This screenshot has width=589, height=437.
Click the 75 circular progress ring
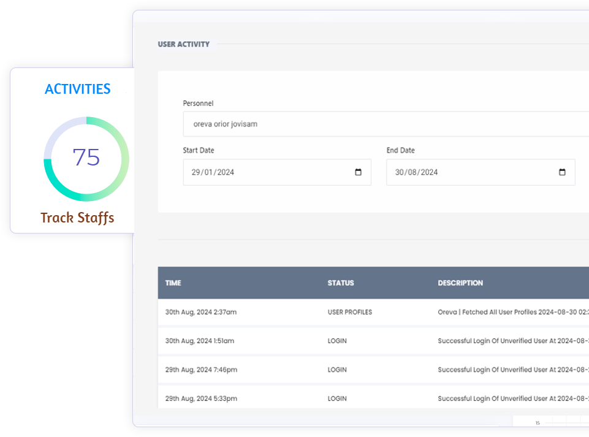(x=86, y=159)
